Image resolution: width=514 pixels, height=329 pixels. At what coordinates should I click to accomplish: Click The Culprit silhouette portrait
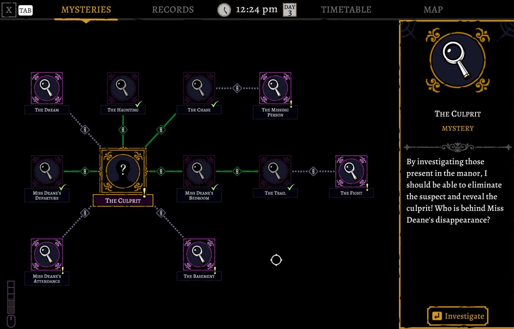click(x=123, y=171)
